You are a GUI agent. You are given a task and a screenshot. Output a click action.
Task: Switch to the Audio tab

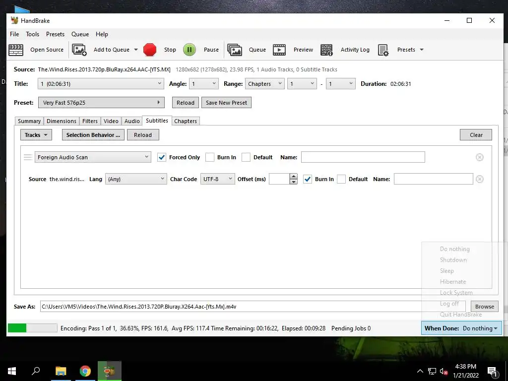click(132, 121)
